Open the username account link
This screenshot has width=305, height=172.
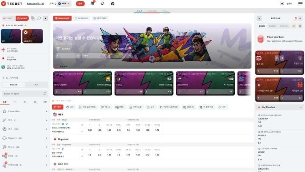(x=35, y=3)
